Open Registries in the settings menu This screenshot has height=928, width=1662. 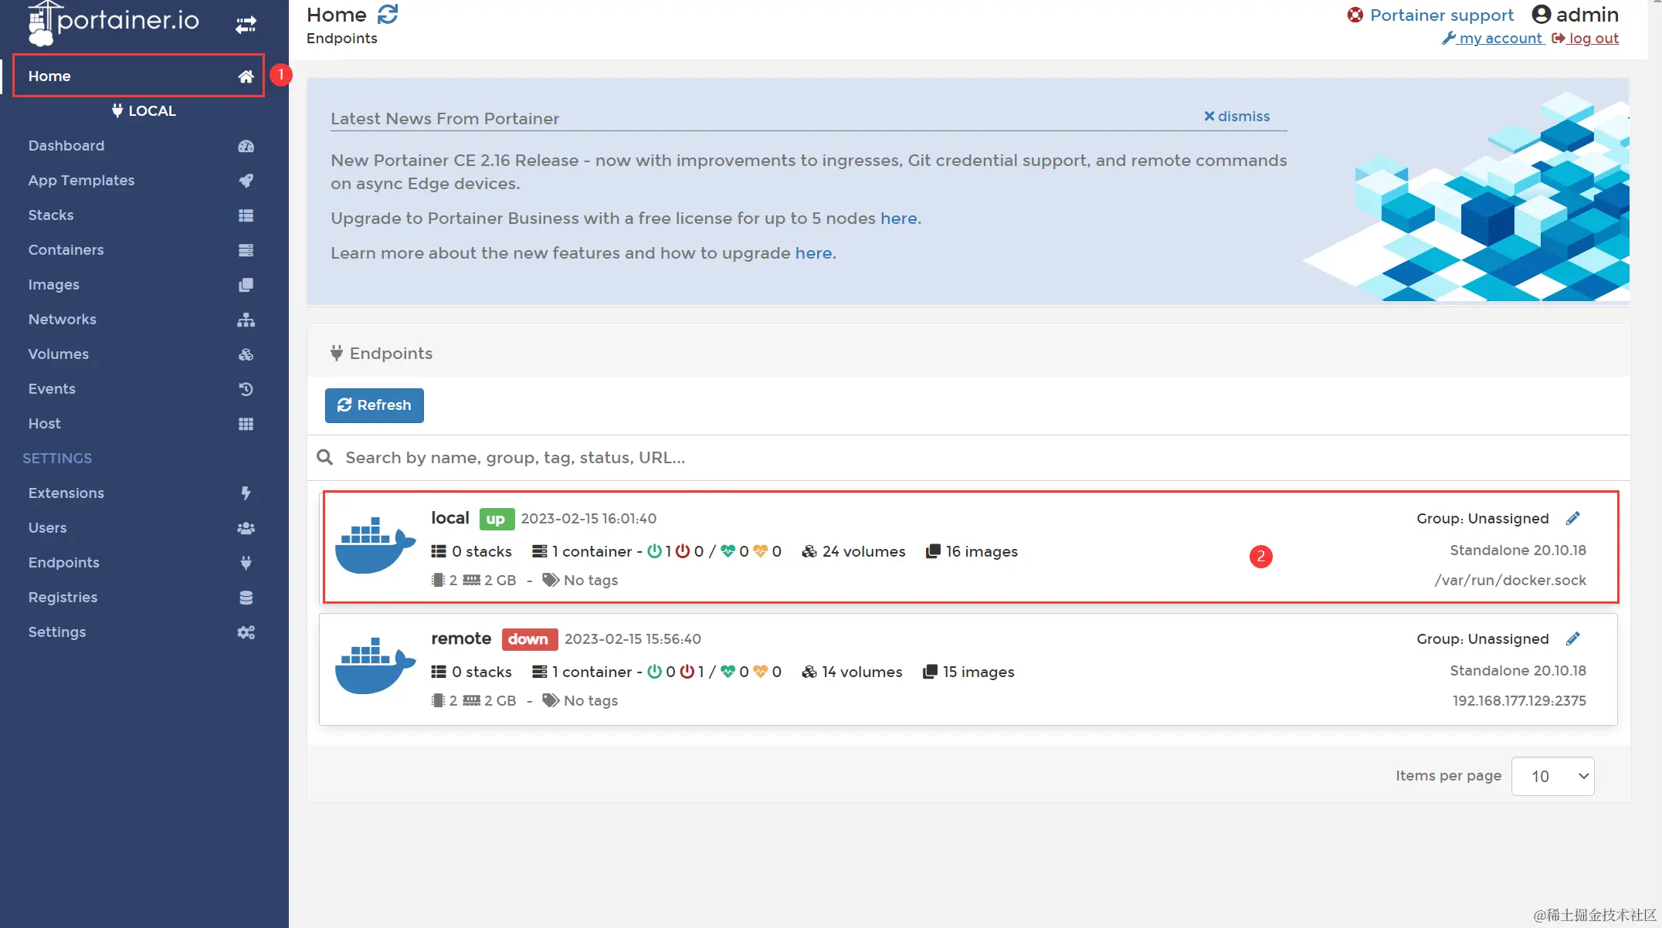click(x=63, y=597)
